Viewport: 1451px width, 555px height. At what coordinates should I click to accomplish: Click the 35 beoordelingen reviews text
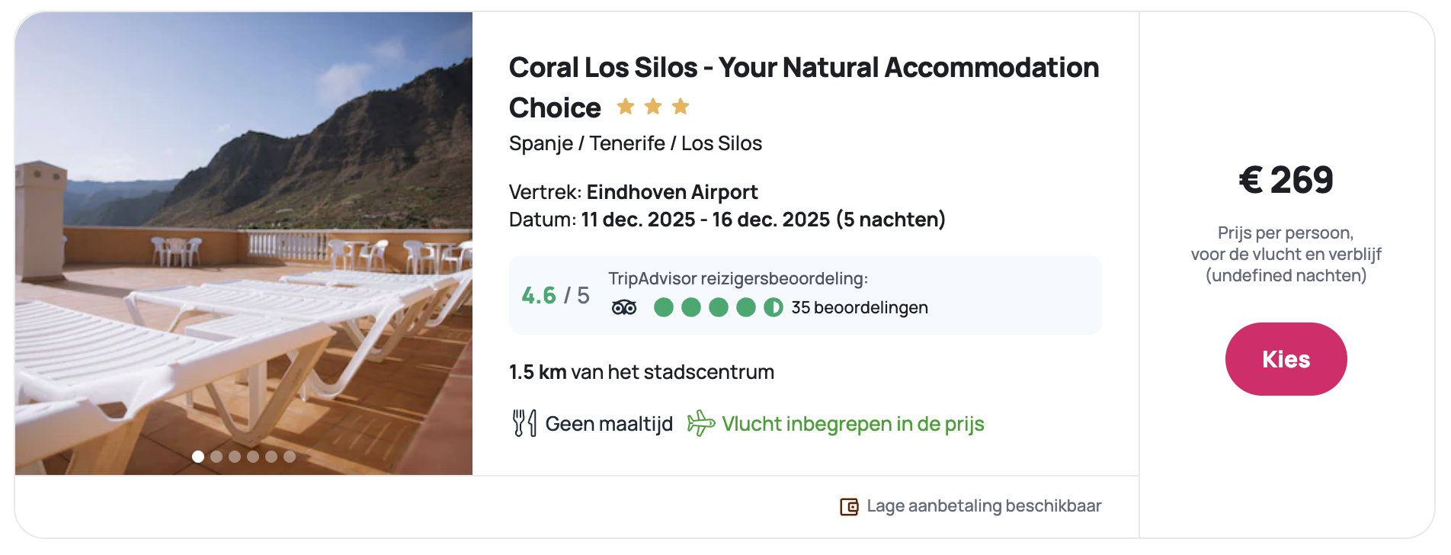(x=859, y=307)
